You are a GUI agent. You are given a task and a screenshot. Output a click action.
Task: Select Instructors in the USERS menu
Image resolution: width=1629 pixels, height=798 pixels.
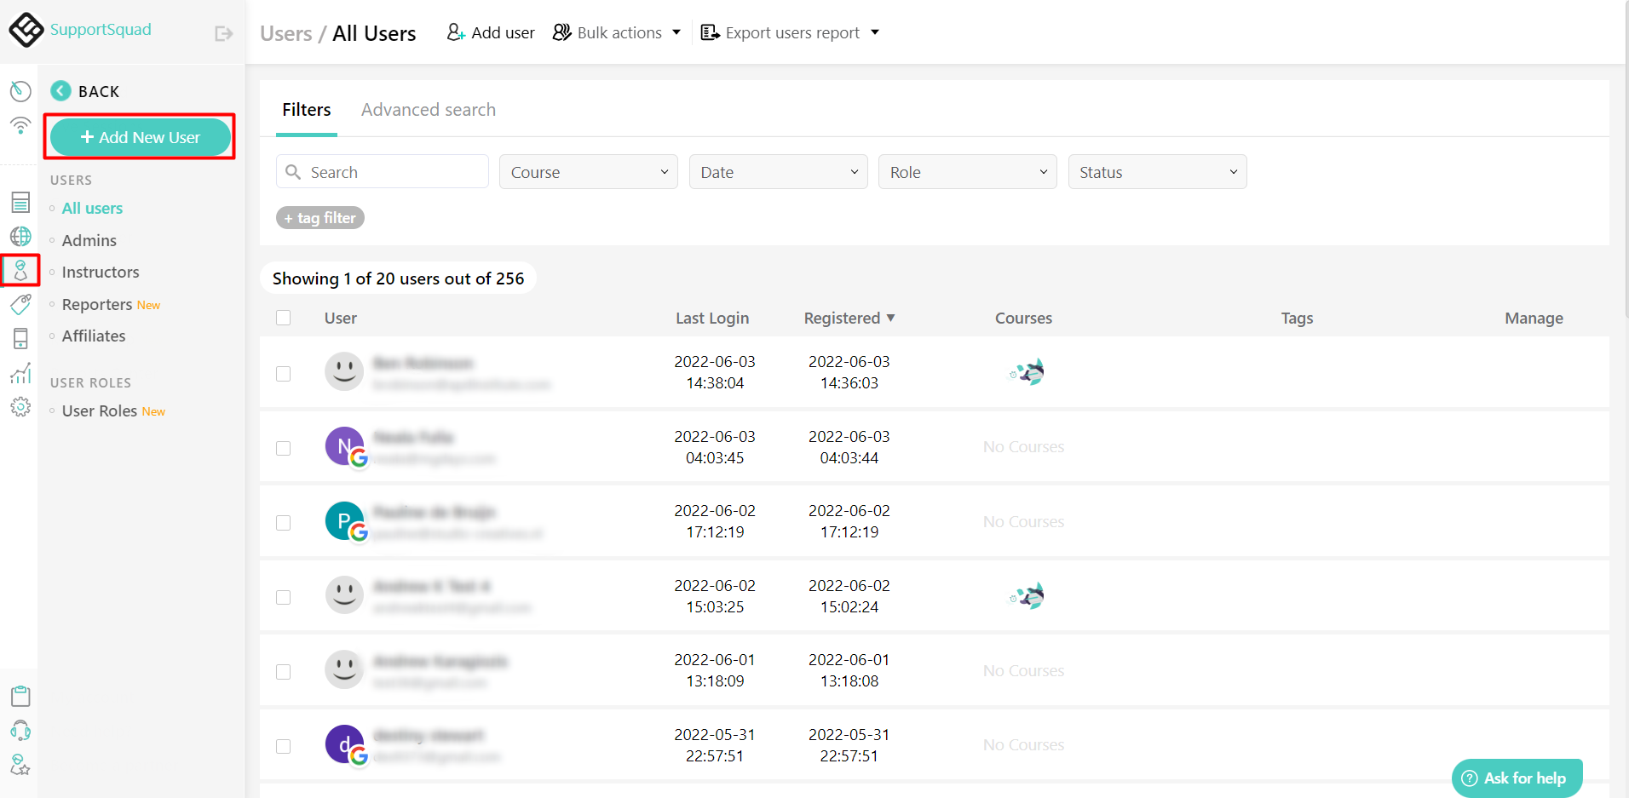click(x=100, y=272)
